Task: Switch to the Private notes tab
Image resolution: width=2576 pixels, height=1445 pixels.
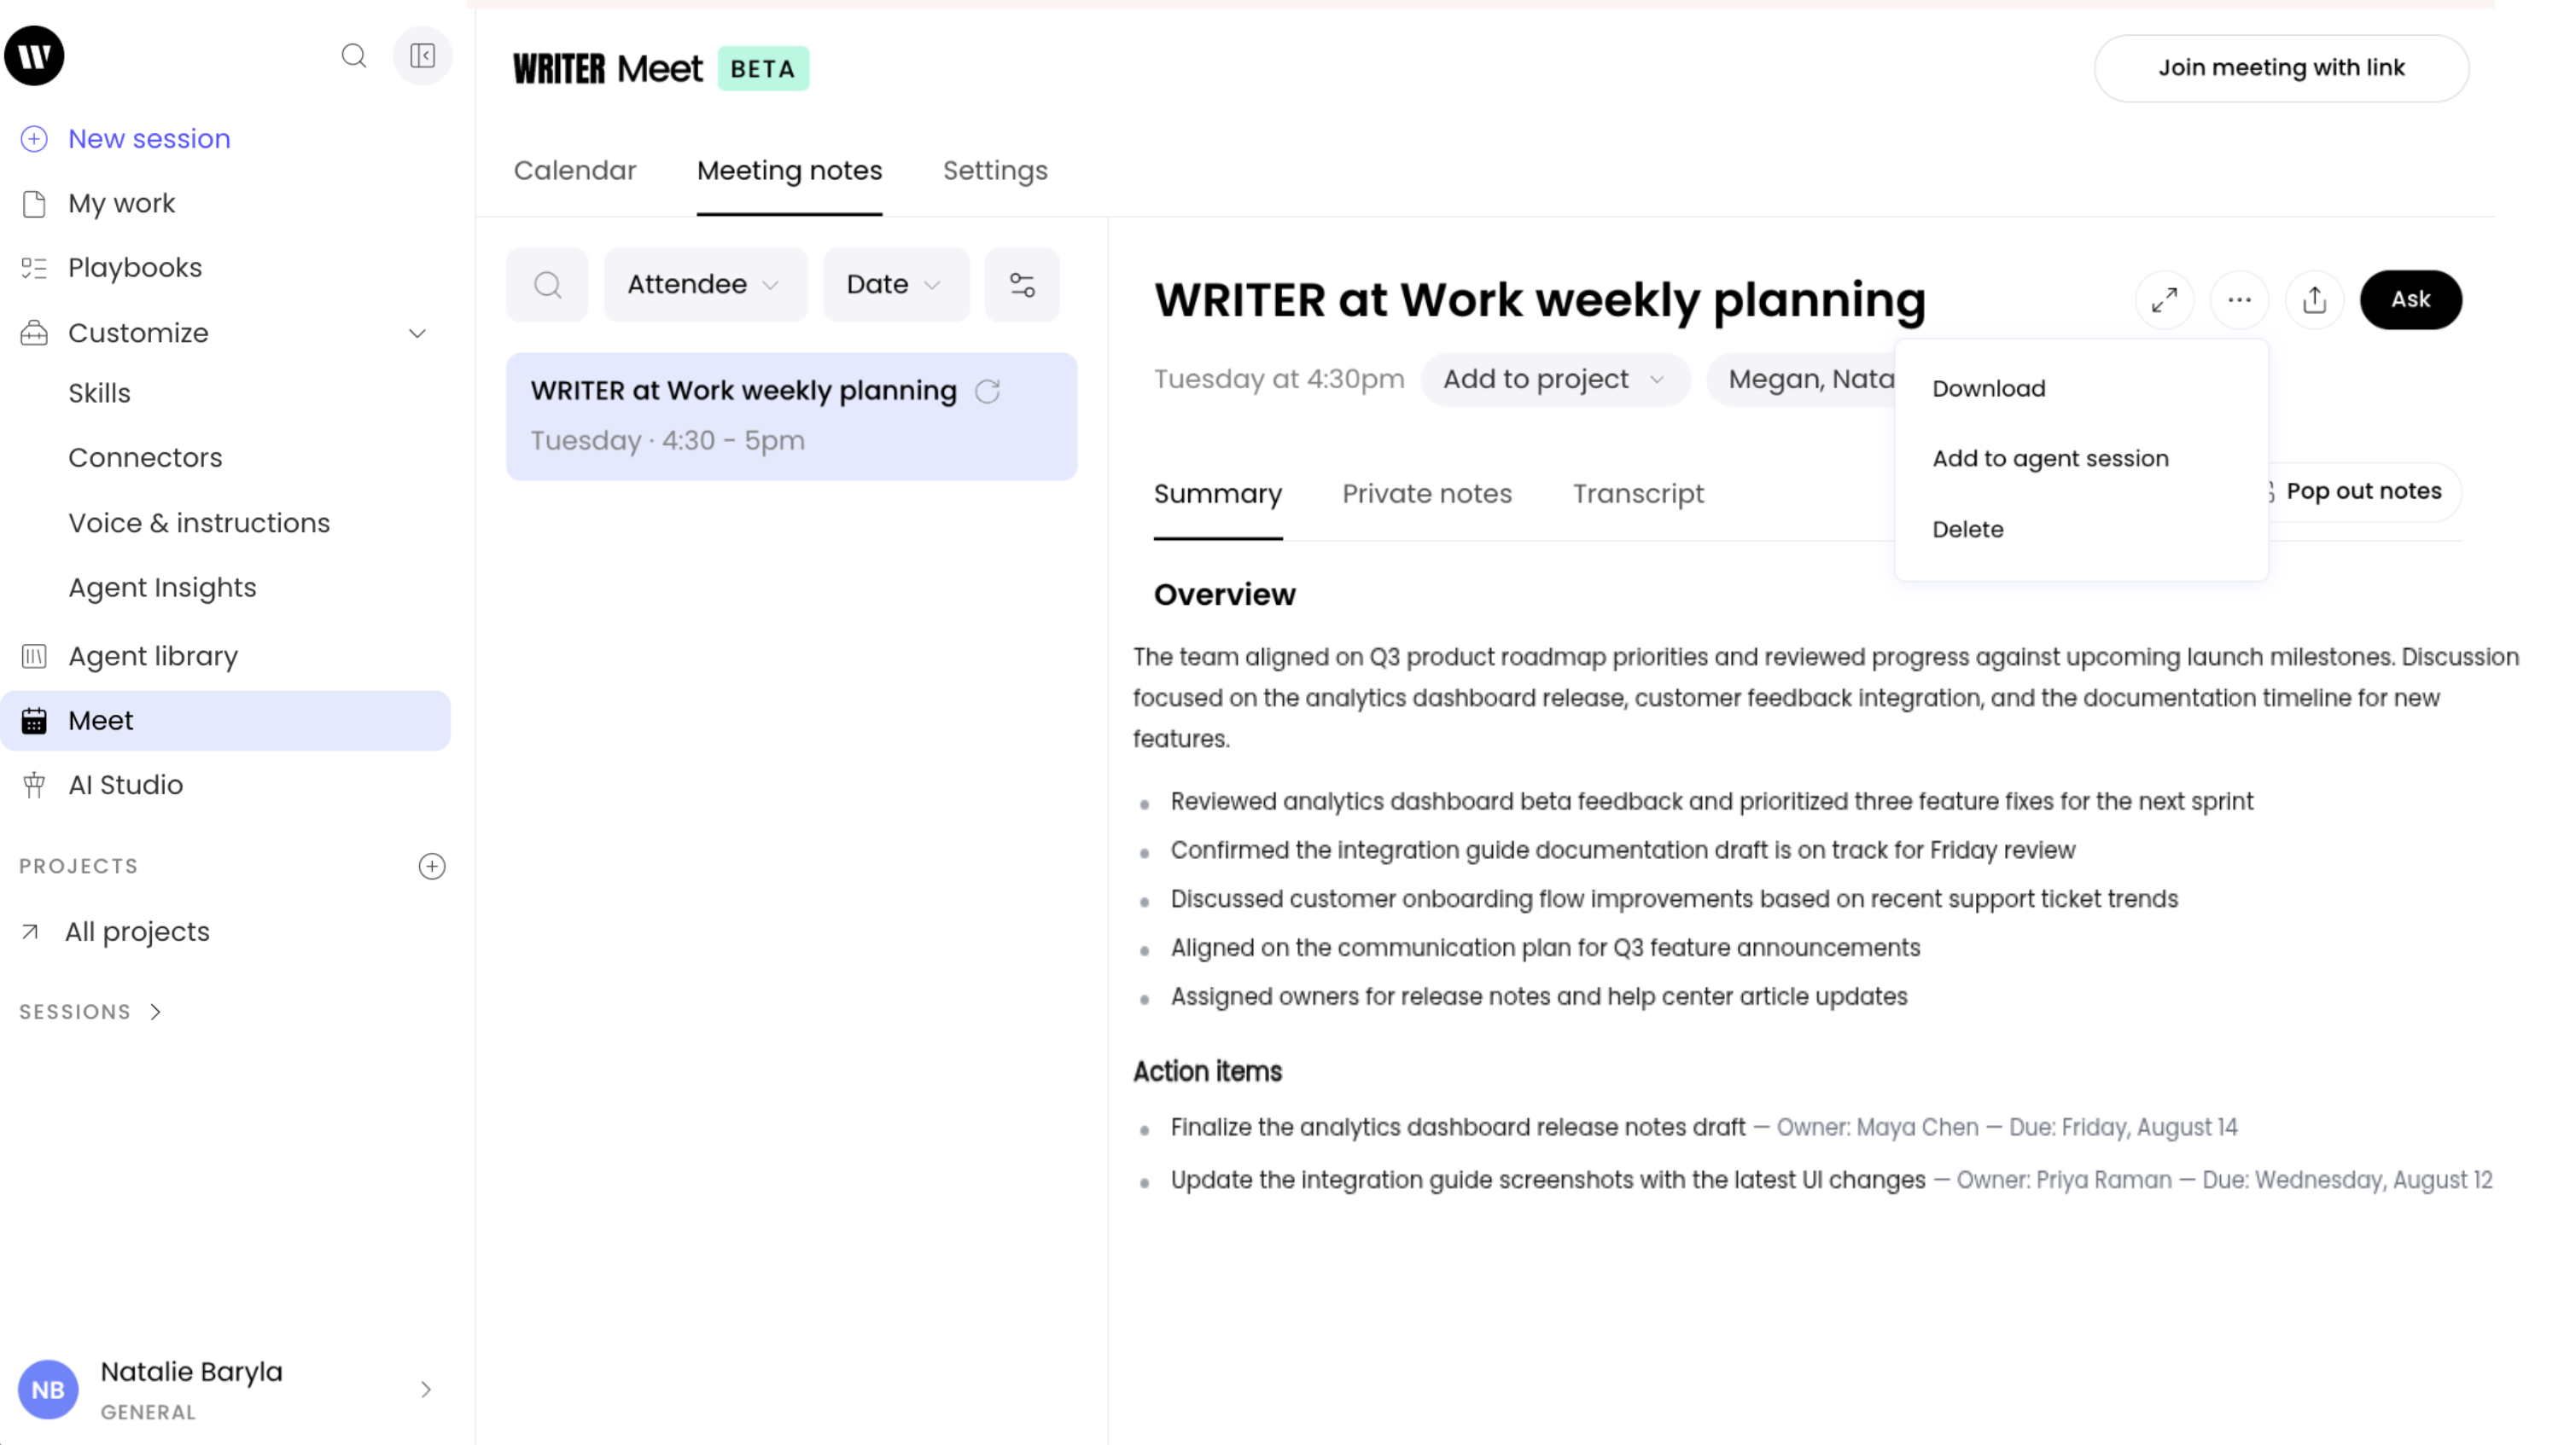Action: pyautogui.click(x=1427, y=495)
